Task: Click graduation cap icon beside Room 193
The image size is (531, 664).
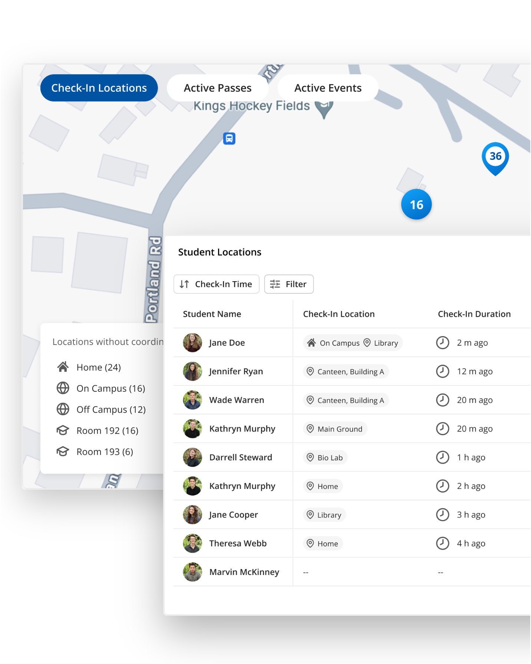Action: pos(63,451)
